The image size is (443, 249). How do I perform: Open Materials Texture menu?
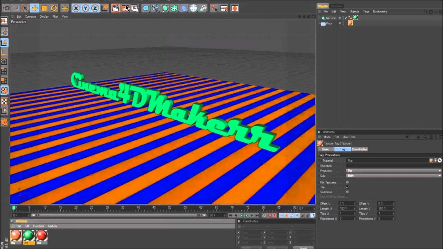click(53, 226)
